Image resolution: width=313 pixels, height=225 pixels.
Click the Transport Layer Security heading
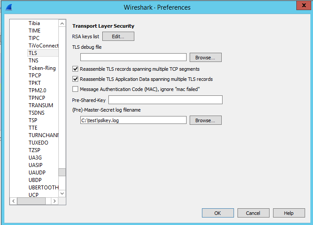pos(103,26)
